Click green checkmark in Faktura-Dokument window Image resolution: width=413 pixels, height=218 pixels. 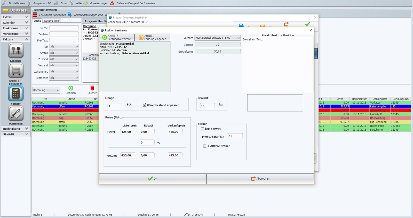[x=307, y=24]
